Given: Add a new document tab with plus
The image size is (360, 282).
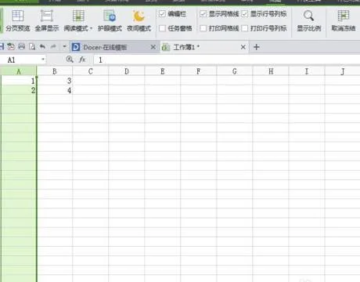Looking at the screenshot, I should click(x=256, y=47).
